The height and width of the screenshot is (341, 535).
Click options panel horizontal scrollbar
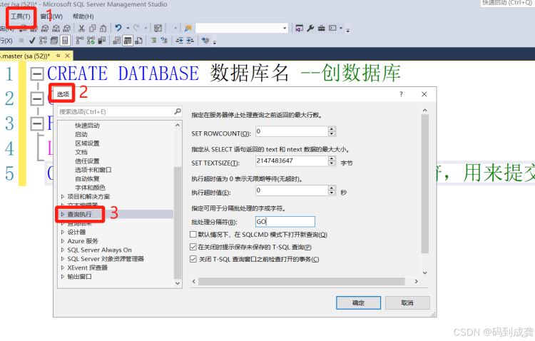click(x=301, y=282)
